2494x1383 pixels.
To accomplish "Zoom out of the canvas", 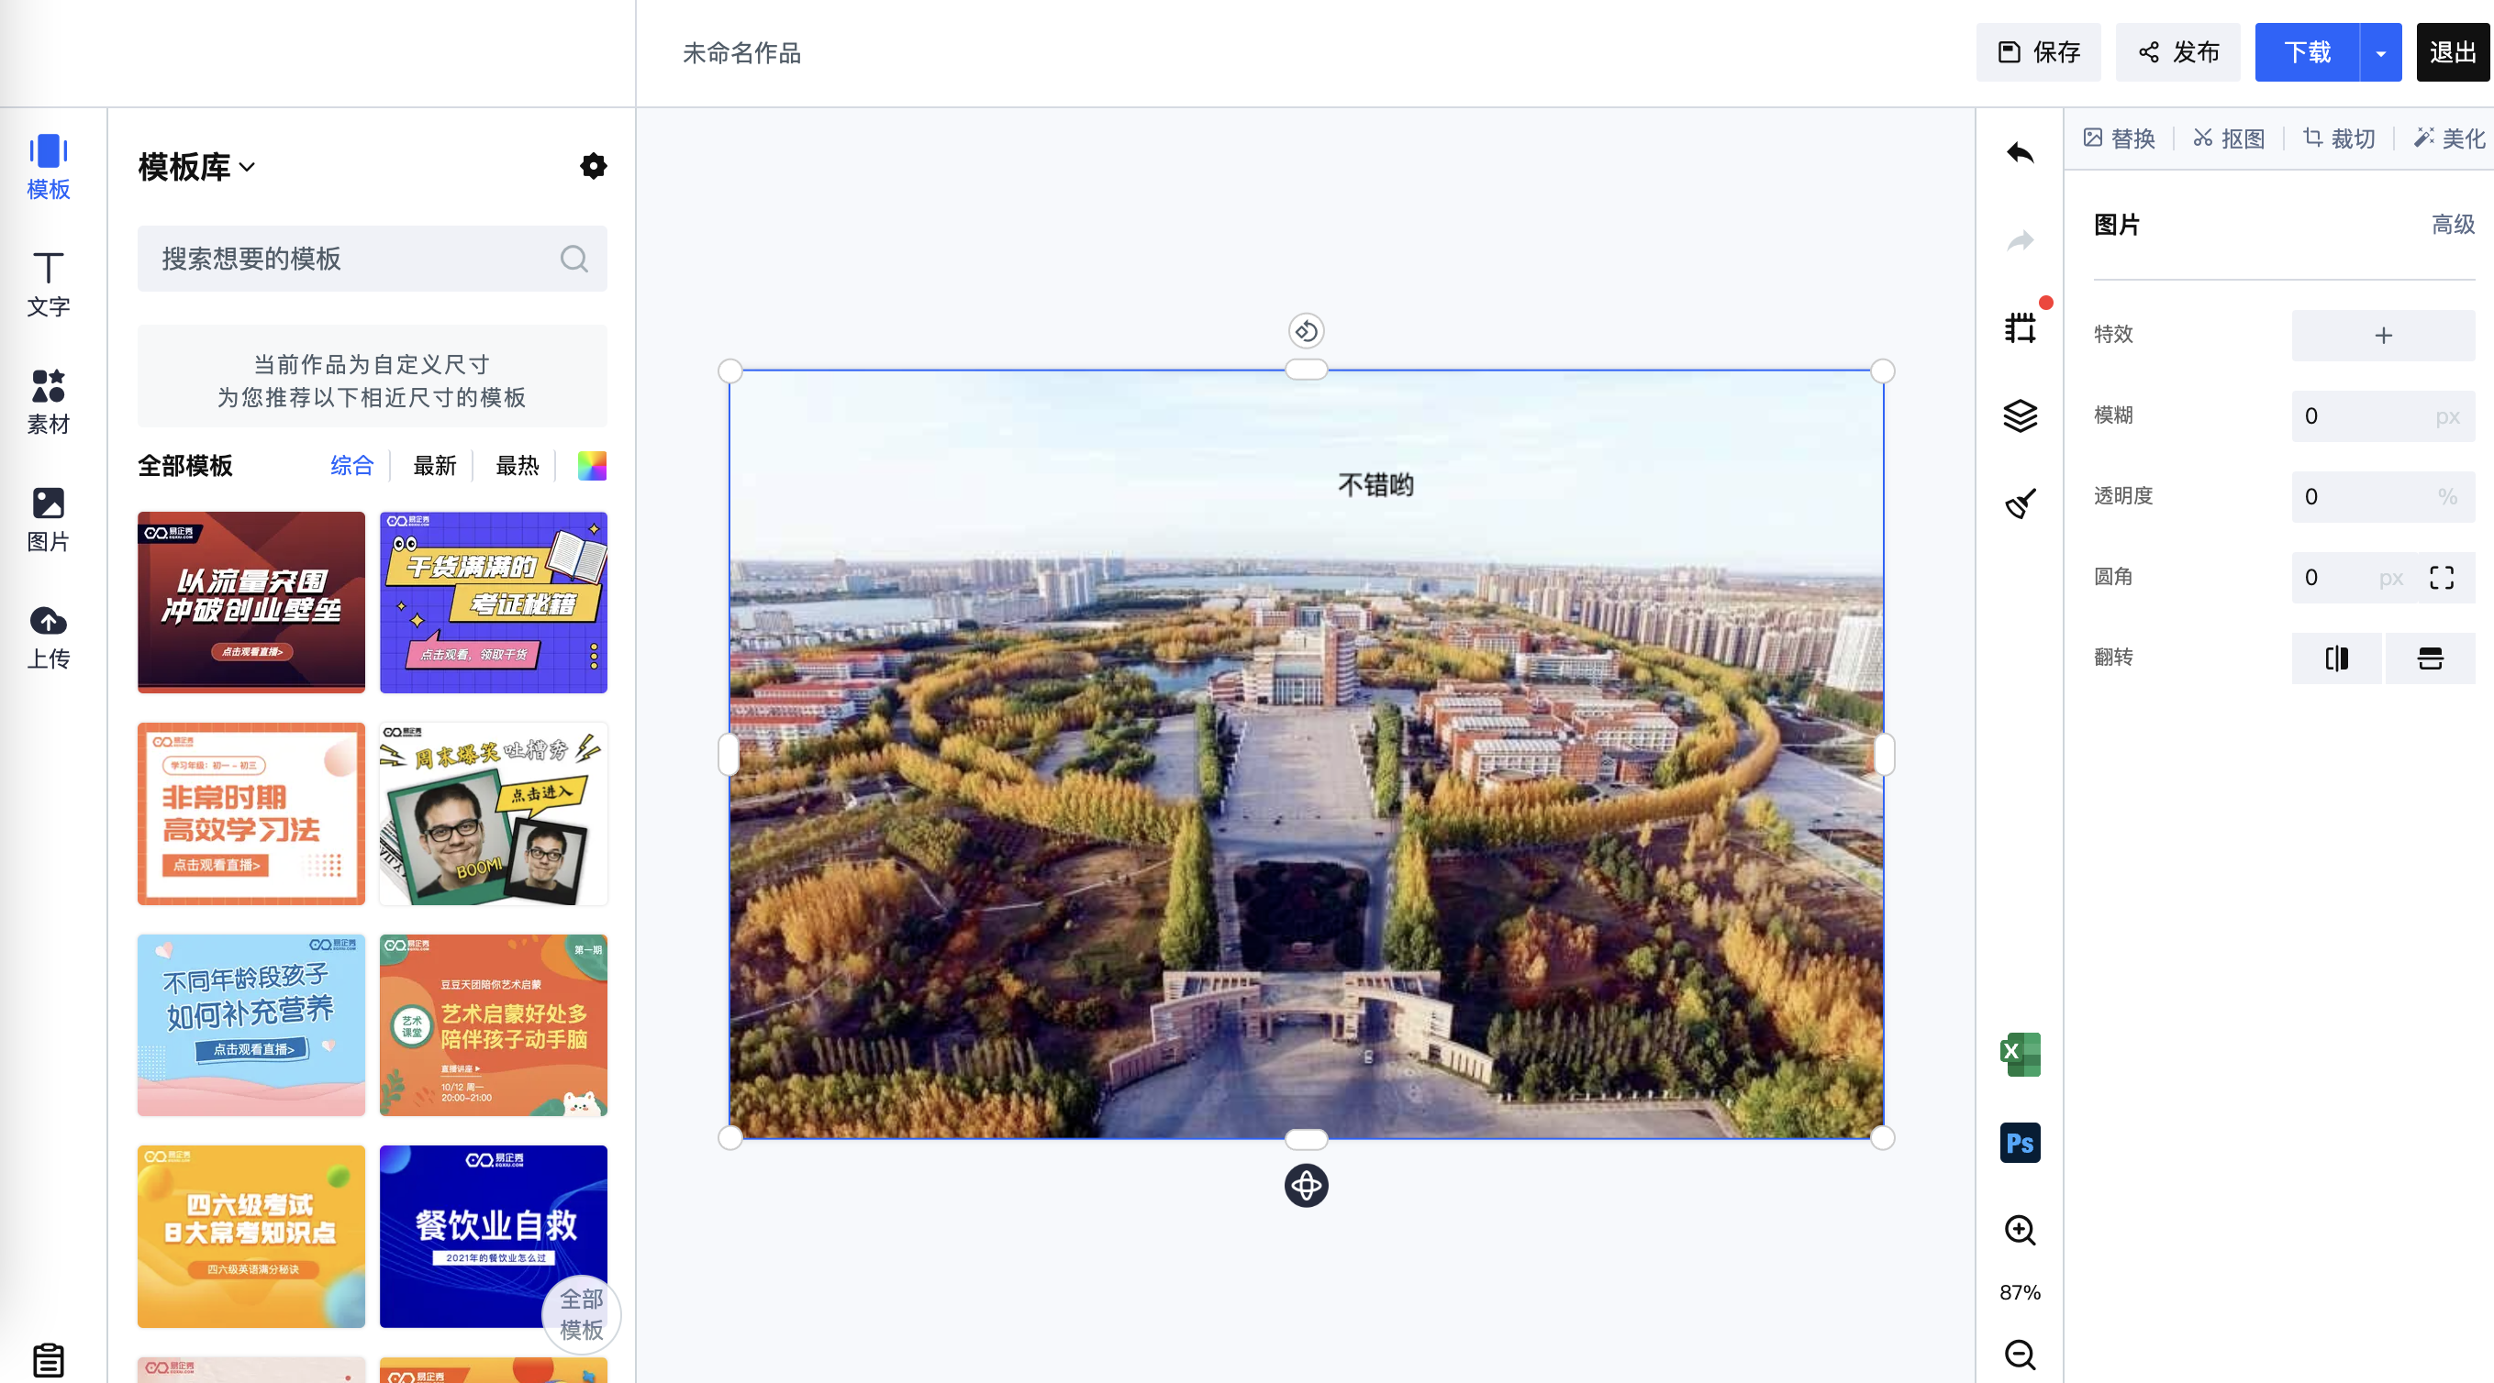I will click(2020, 1355).
